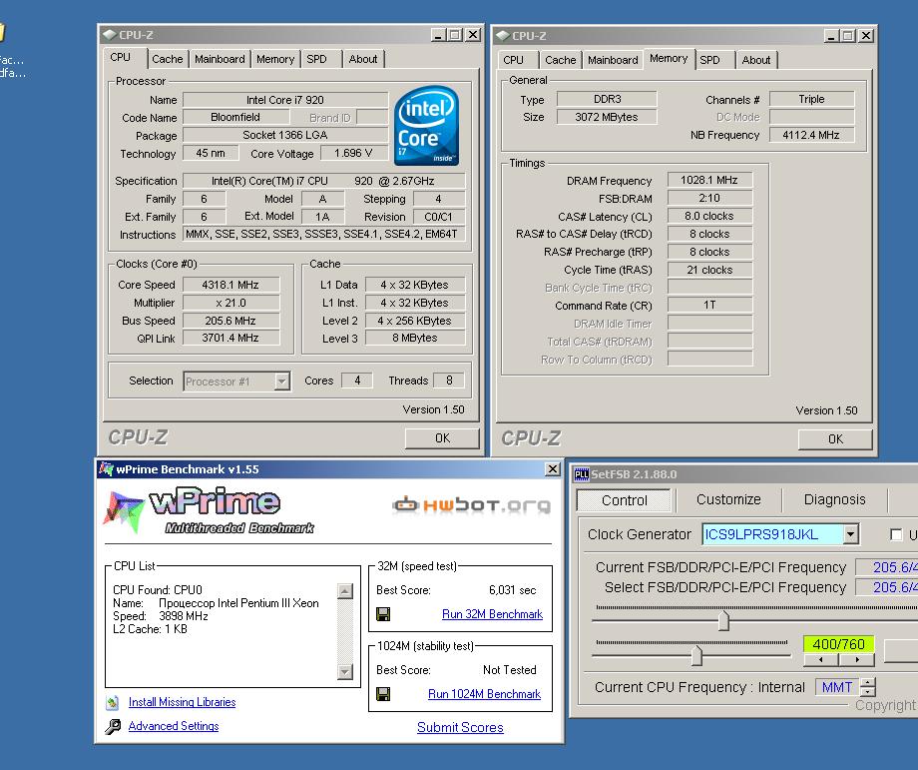Screen dimensions: 918x770
Task: Select the Customize tab in SetFSB
Action: [728, 500]
